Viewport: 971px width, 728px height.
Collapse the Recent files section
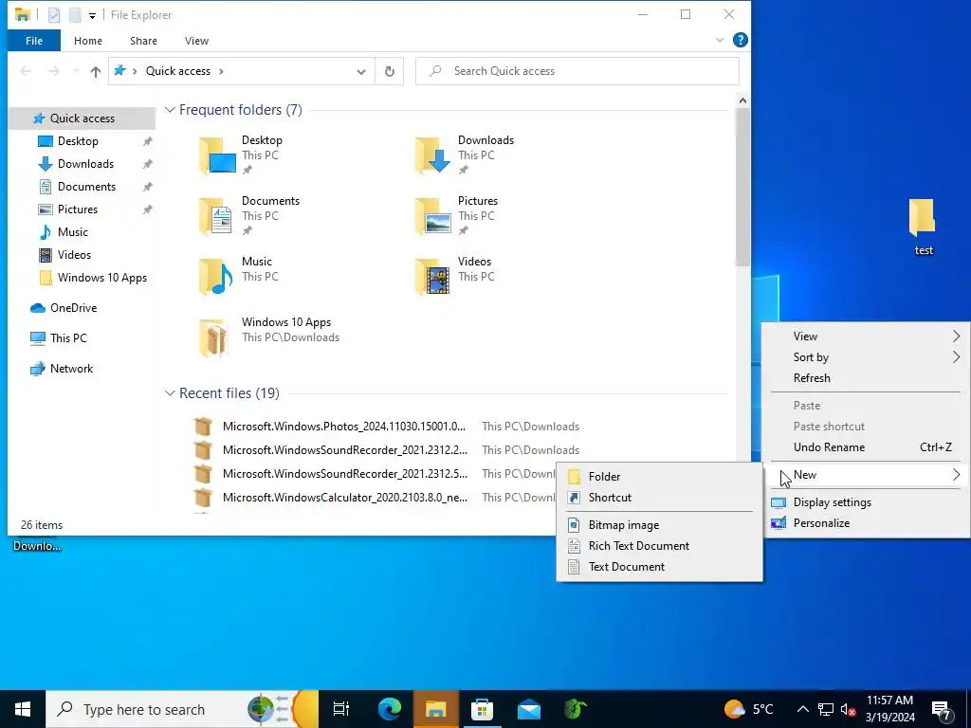[x=170, y=393]
